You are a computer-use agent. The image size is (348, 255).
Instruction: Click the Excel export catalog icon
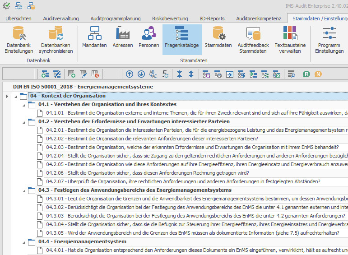277,74
